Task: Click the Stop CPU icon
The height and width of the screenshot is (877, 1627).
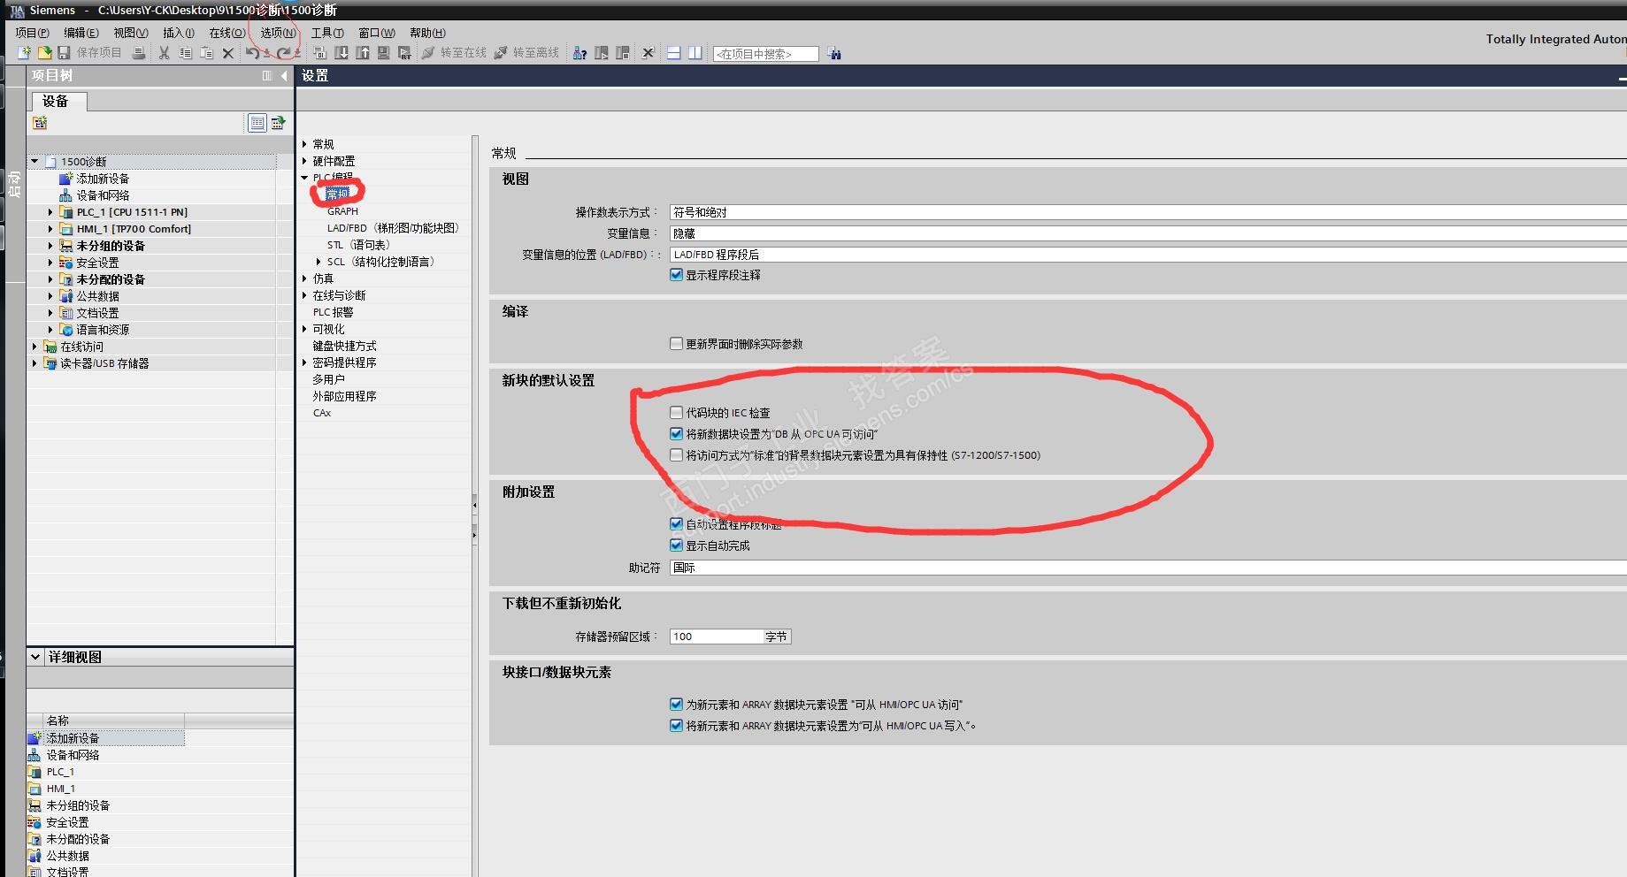Action: tap(623, 53)
